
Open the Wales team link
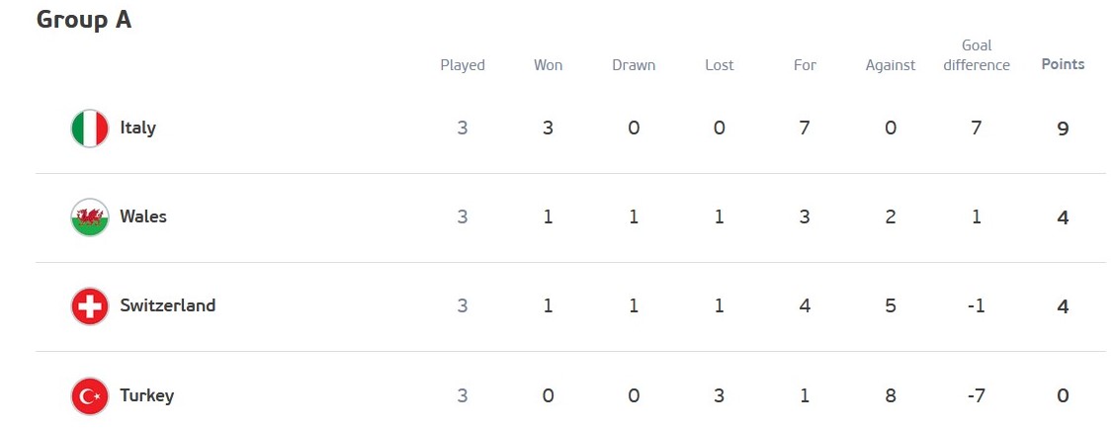point(143,216)
